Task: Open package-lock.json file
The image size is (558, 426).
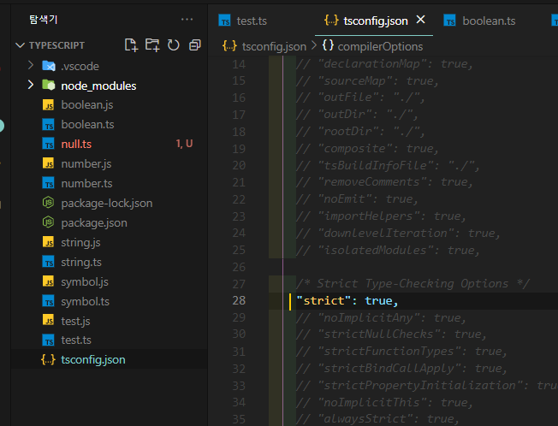Action: (x=109, y=203)
